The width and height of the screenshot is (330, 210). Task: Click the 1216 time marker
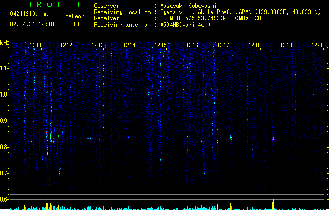point(192,45)
